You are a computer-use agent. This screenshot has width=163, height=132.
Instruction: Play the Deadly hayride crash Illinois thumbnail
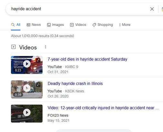(x=27, y=89)
